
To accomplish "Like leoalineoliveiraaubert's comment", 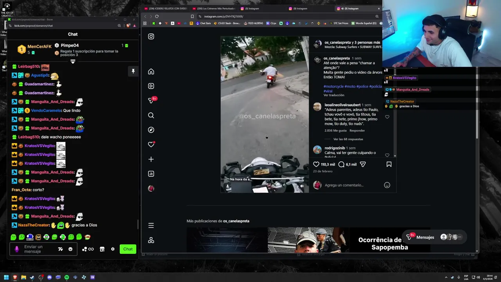I will click(x=387, y=117).
